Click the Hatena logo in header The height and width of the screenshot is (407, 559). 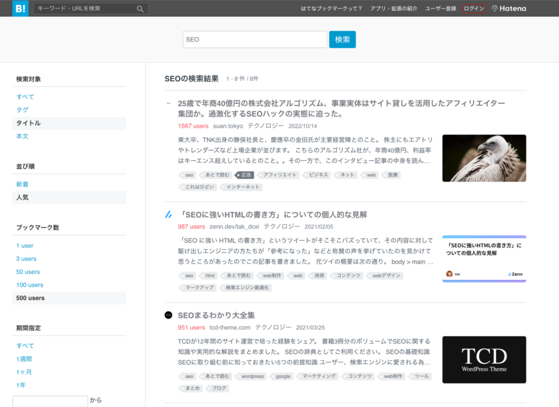(x=508, y=8)
